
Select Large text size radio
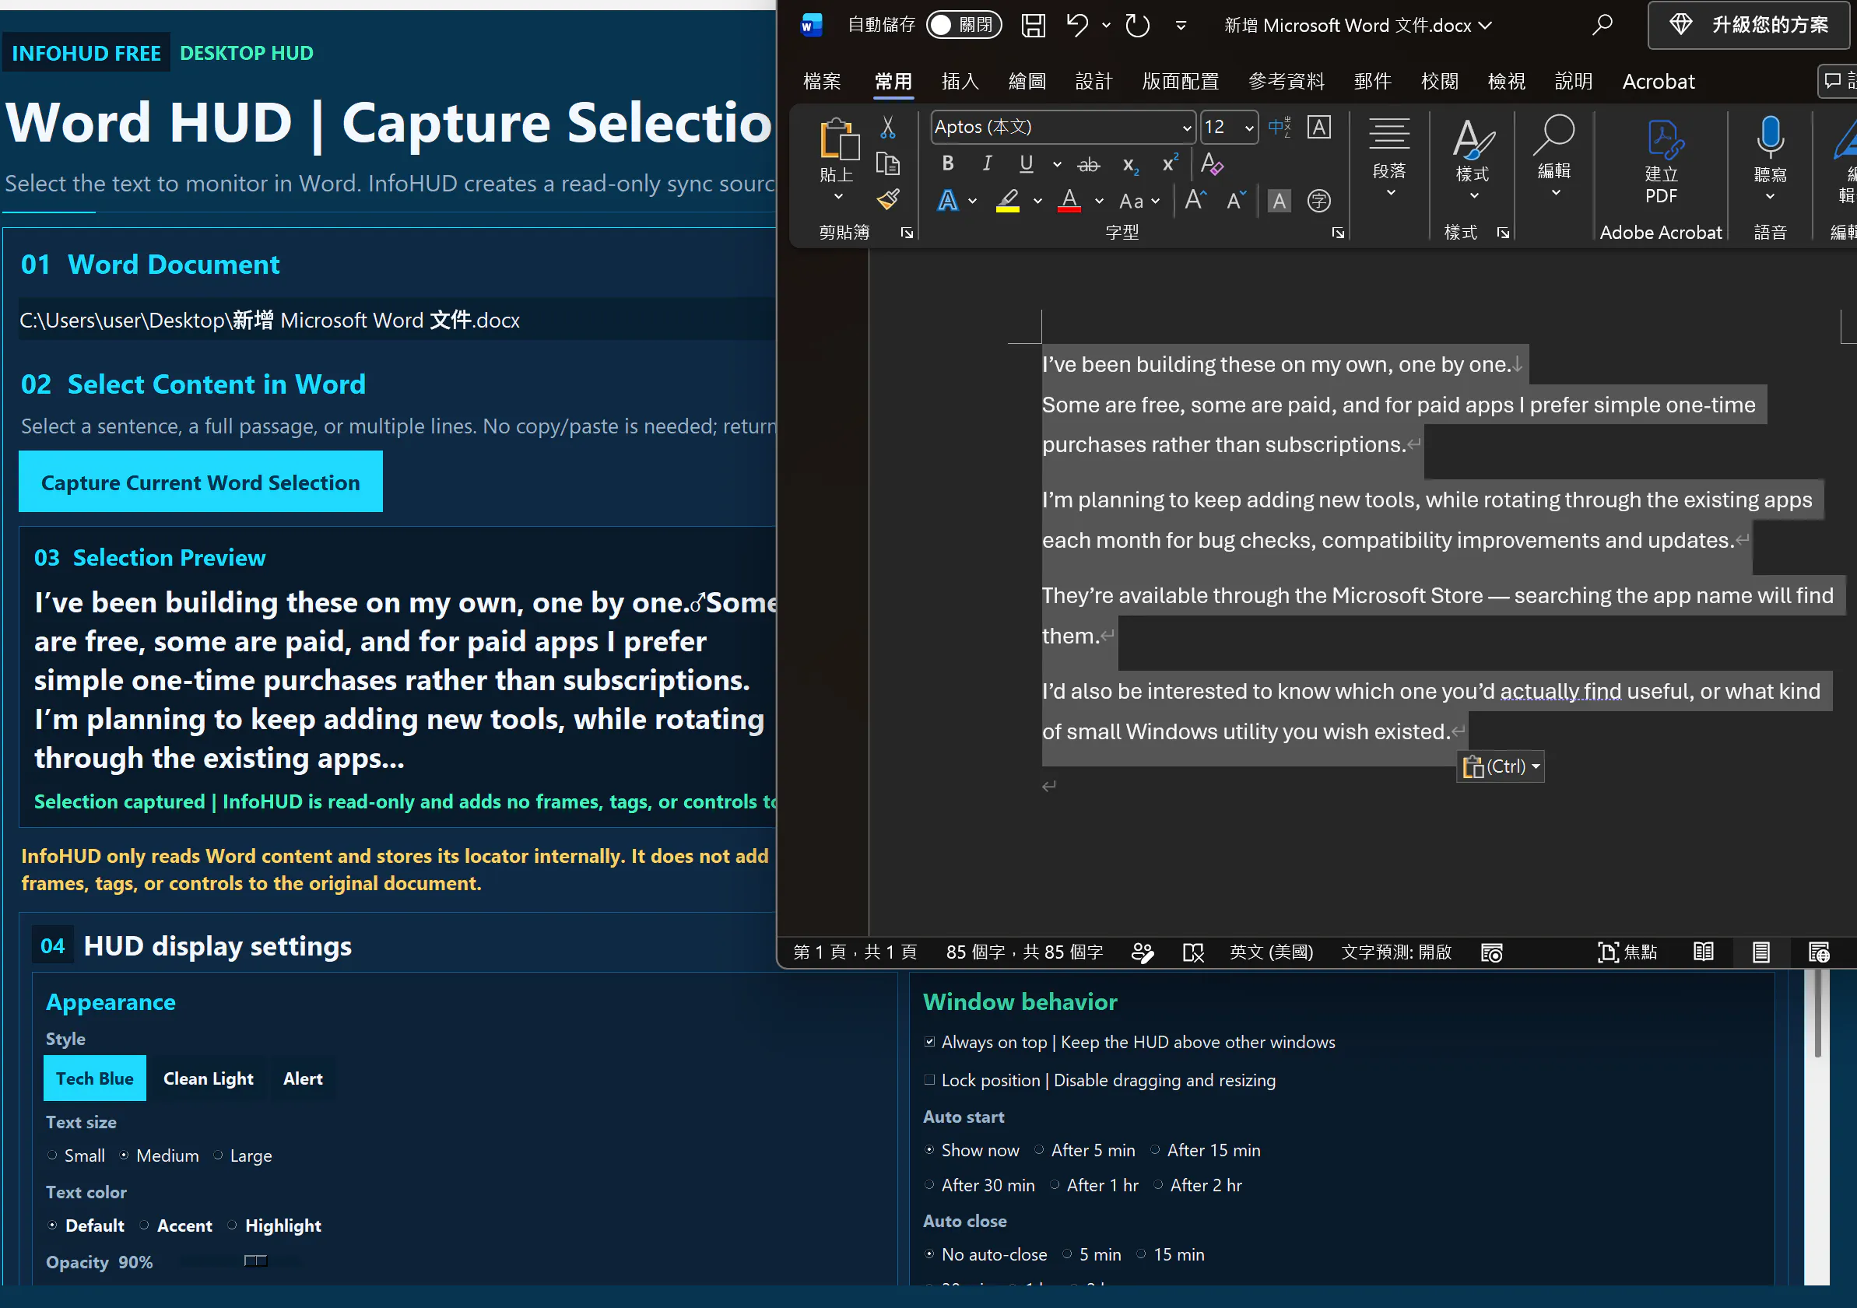click(x=219, y=1155)
